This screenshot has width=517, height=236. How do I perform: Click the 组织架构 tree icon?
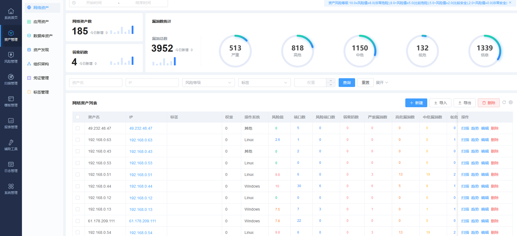29,64
